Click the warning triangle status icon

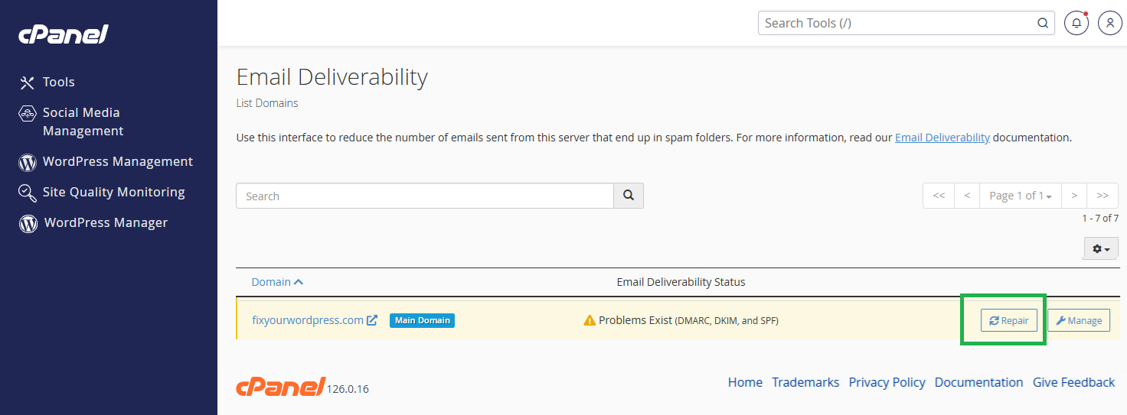pos(590,320)
